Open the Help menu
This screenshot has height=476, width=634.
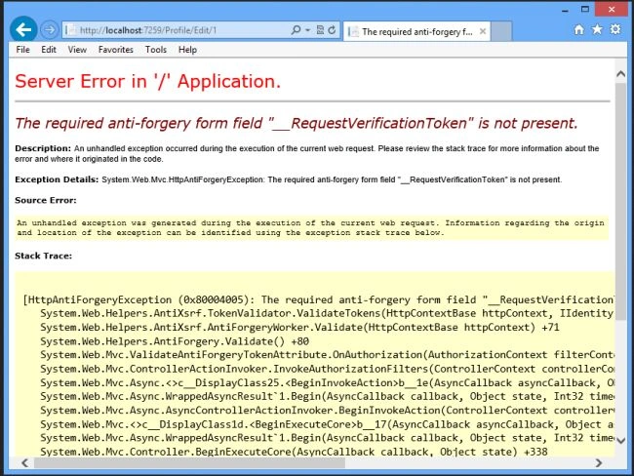click(x=187, y=50)
